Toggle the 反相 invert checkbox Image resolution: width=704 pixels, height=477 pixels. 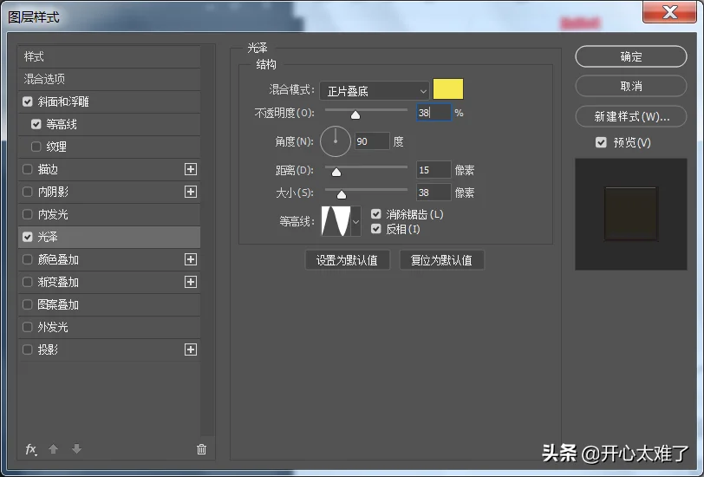[x=376, y=229]
